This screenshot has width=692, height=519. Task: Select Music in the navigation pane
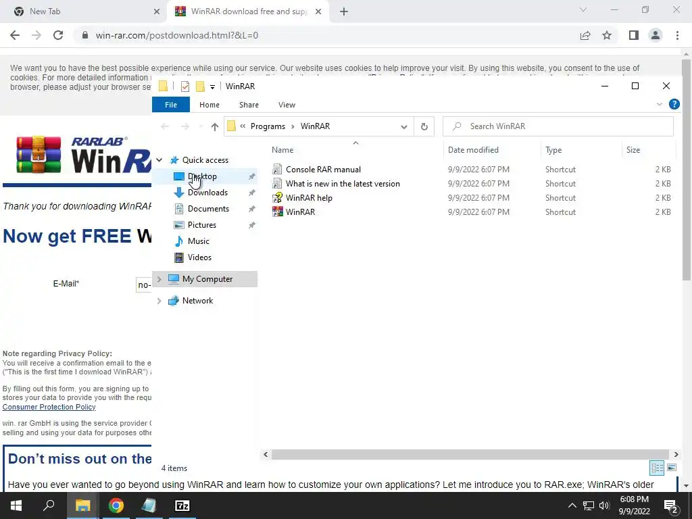205,241
